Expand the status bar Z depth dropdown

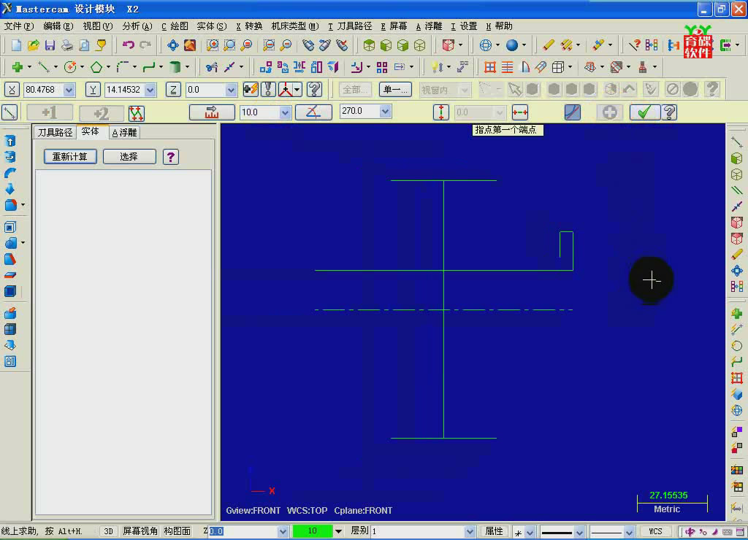pos(283,531)
